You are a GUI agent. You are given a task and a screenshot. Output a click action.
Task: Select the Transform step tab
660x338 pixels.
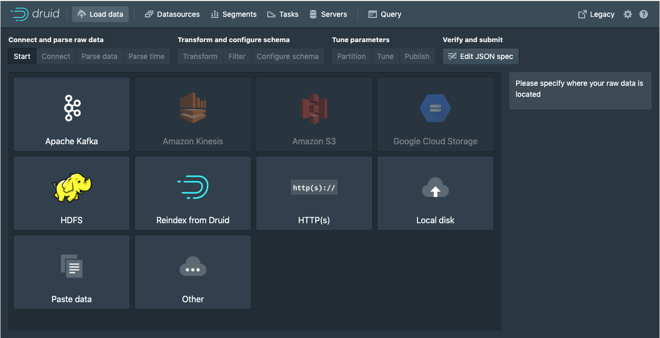pyautogui.click(x=200, y=56)
